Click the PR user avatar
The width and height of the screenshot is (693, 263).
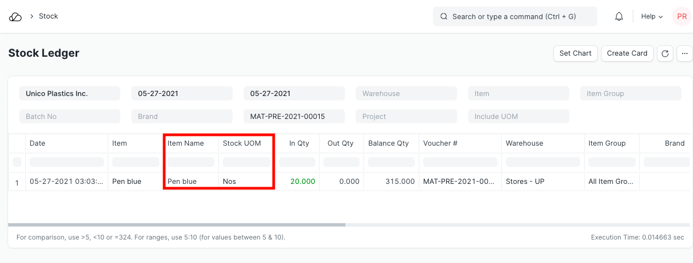click(682, 16)
